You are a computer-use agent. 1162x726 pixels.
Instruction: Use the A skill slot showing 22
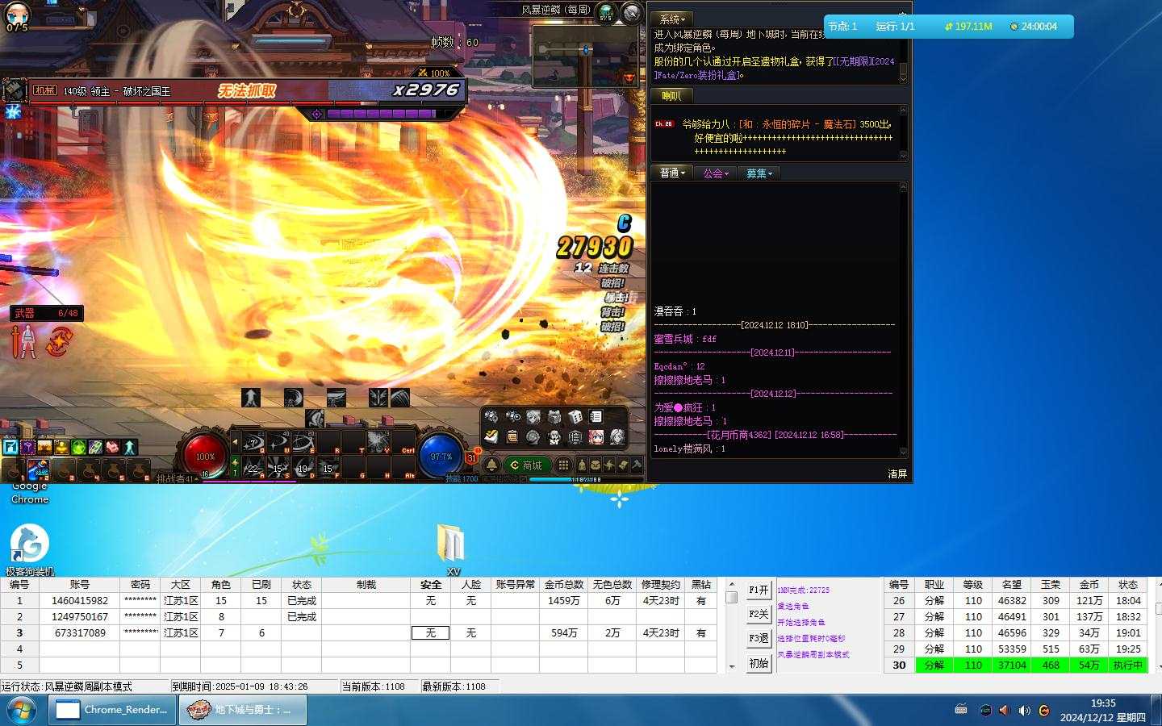tap(253, 468)
